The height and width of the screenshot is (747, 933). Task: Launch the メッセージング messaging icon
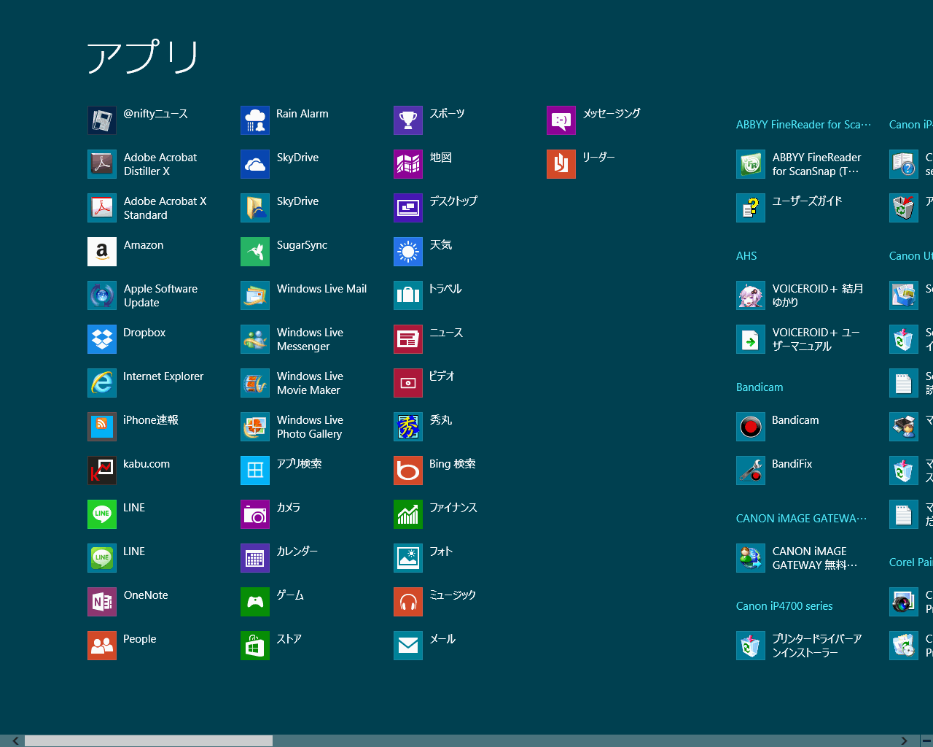(561, 120)
